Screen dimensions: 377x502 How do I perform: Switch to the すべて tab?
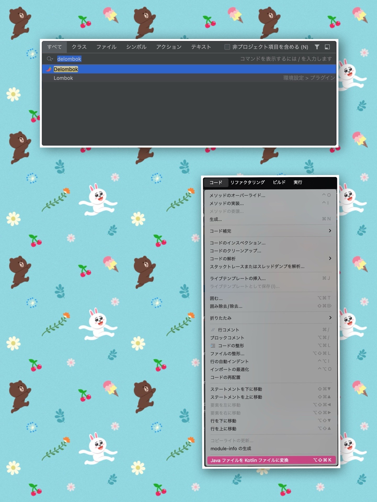54,47
